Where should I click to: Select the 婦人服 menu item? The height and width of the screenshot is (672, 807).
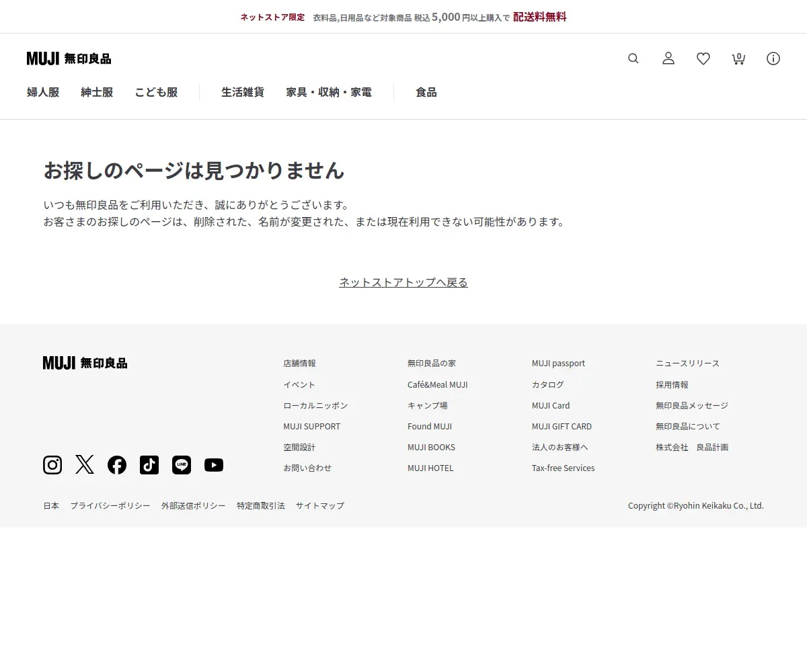click(x=43, y=92)
